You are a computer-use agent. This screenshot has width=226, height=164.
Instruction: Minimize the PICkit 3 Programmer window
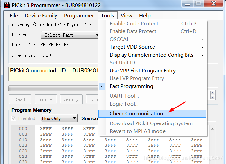[187, 4]
